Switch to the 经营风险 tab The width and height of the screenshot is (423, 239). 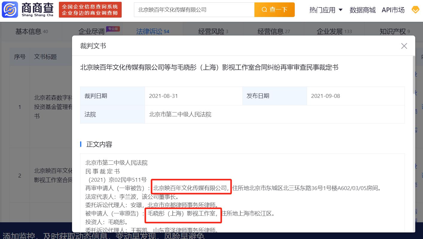pos(213,31)
